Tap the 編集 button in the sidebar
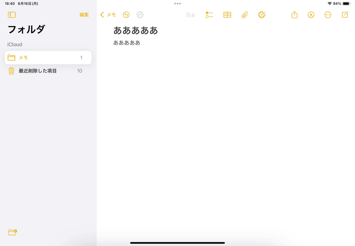Screen dimensions: 355x246 pos(84,15)
